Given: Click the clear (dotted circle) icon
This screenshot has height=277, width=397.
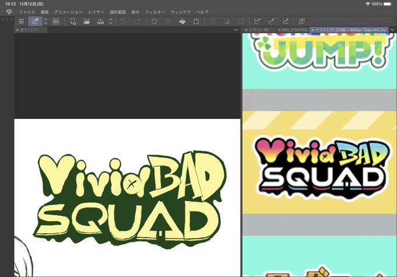Looking at the screenshot, I should click(x=154, y=22).
